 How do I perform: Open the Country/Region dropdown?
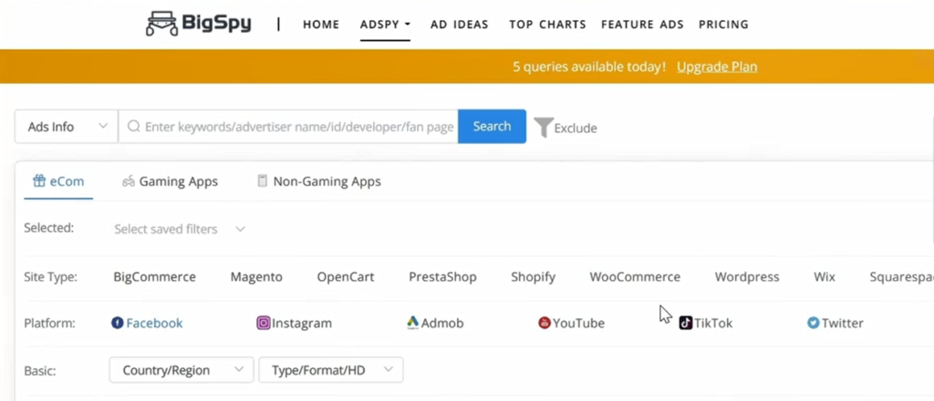[x=182, y=370]
